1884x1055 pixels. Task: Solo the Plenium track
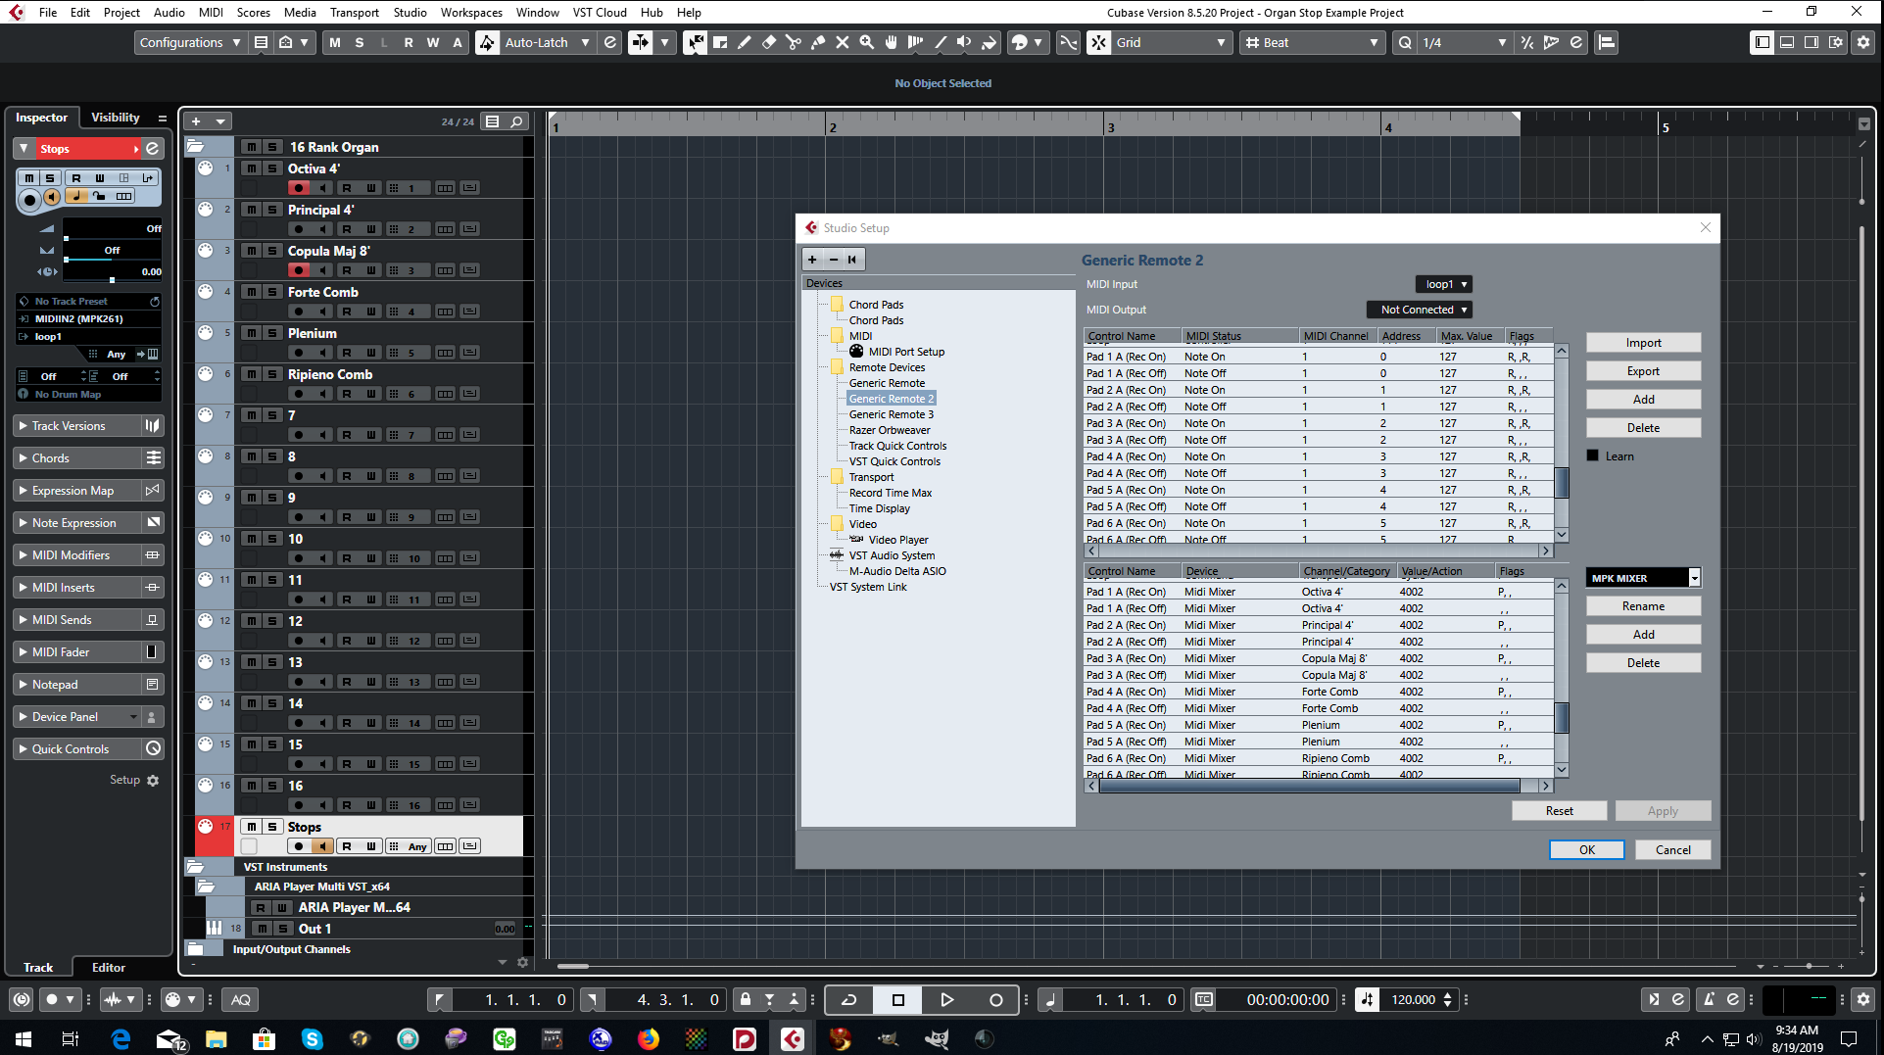tap(272, 333)
